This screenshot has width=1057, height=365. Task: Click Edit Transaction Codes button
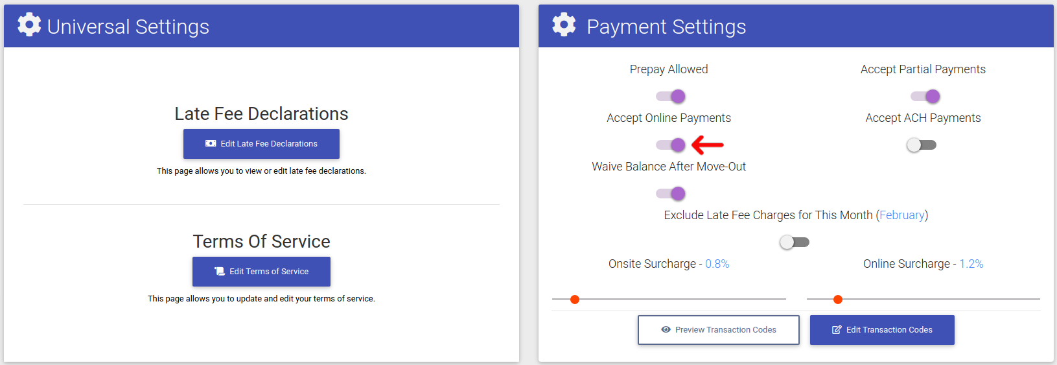tap(882, 330)
